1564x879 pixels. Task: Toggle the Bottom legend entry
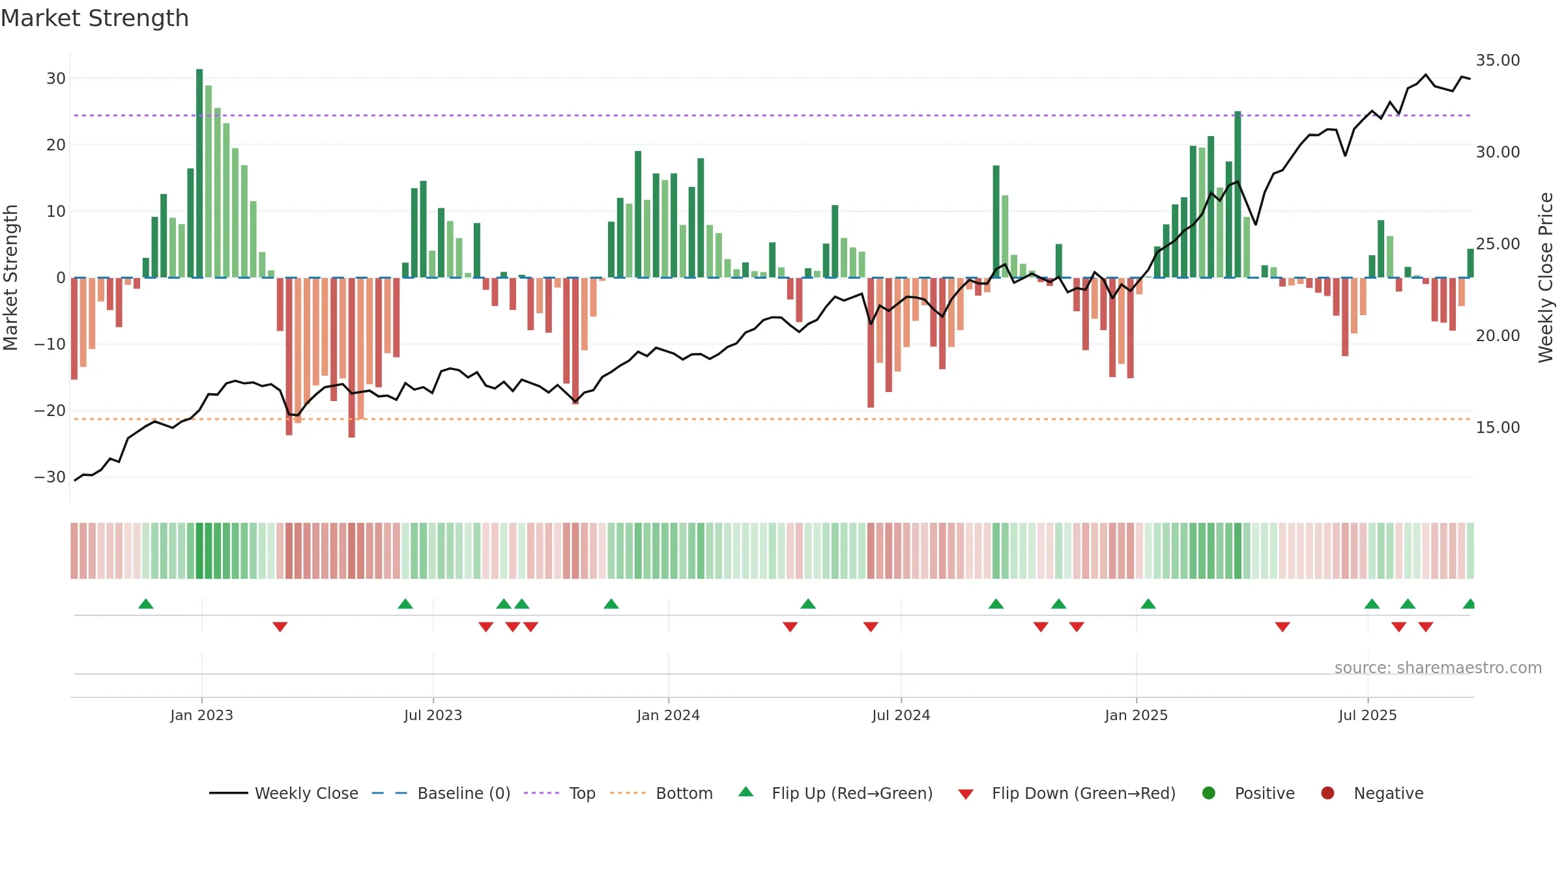point(661,793)
